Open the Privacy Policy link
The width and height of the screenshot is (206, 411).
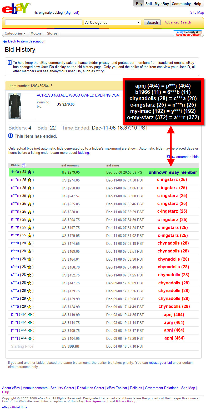click(x=125, y=402)
